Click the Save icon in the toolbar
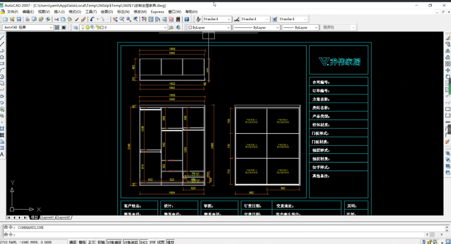The height and width of the screenshot is (244, 451). point(18,19)
